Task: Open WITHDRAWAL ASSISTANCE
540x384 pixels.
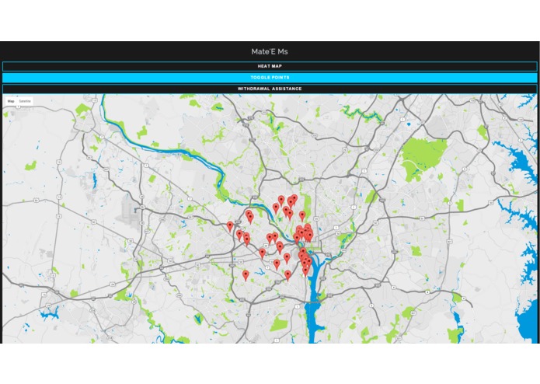Action: pyautogui.click(x=270, y=89)
